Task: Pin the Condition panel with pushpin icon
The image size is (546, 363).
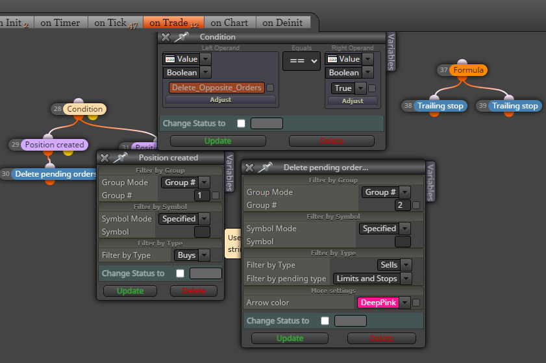Action: (182, 37)
